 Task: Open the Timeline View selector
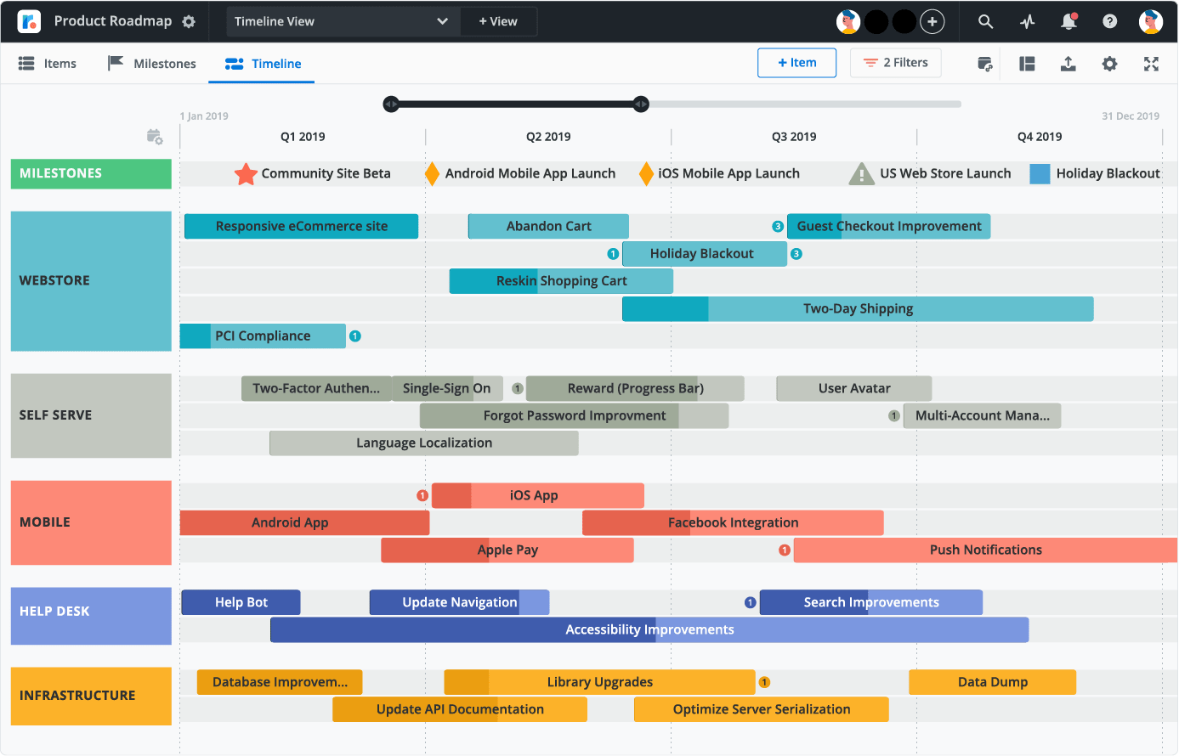click(x=342, y=20)
